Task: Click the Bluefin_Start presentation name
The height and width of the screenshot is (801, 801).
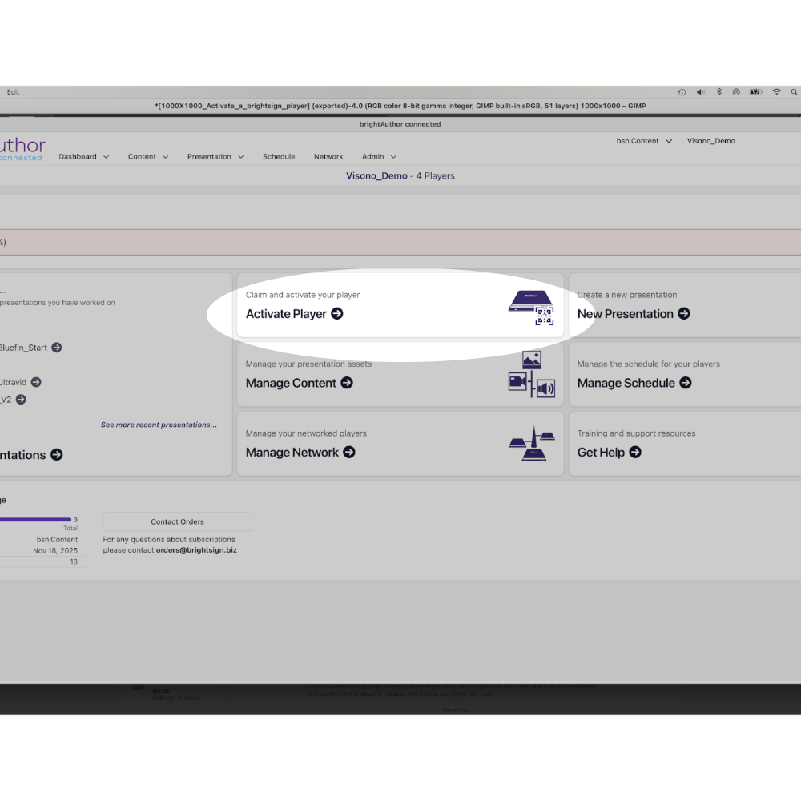Action: click(x=23, y=348)
